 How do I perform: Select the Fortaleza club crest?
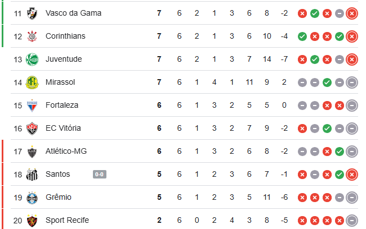coord(32,106)
